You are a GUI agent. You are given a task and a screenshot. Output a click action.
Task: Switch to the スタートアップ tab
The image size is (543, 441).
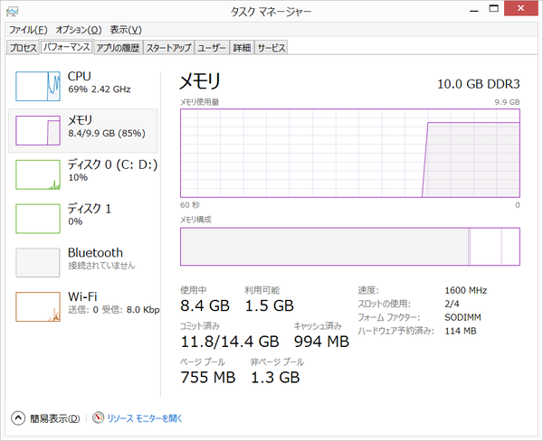tap(168, 47)
